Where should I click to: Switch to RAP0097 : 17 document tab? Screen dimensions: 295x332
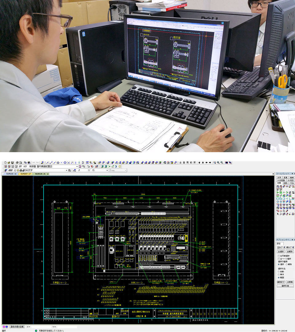click(26, 174)
